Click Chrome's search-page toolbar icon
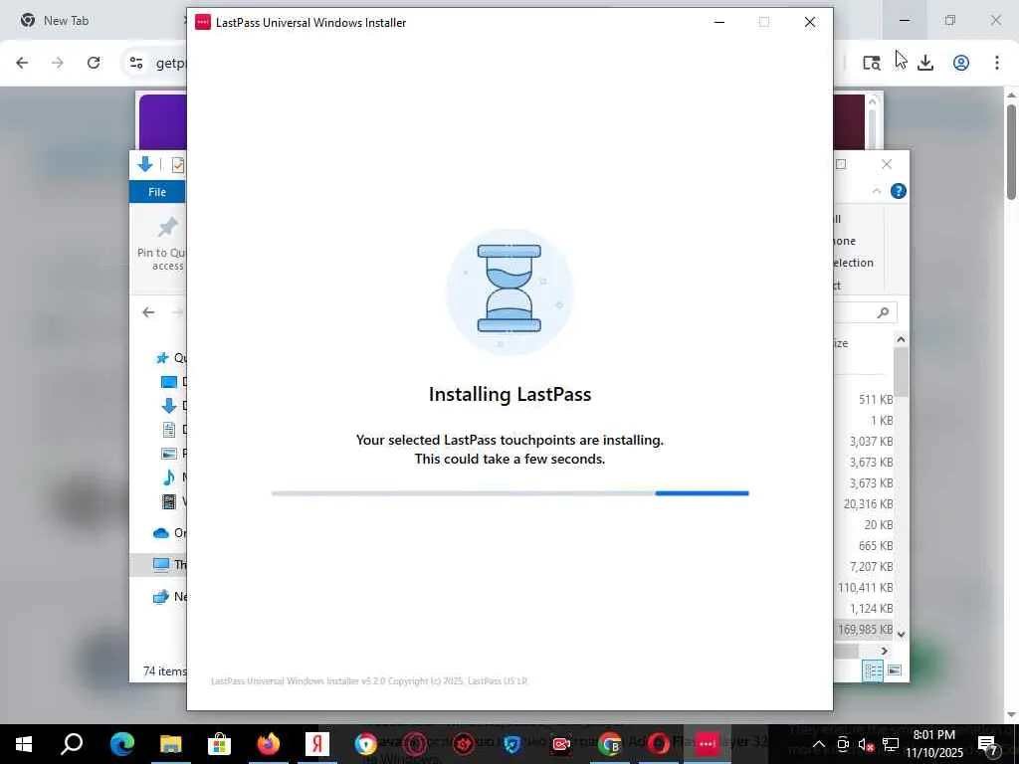Image resolution: width=1019 pixels, height=764 pixels. (872, 63)
